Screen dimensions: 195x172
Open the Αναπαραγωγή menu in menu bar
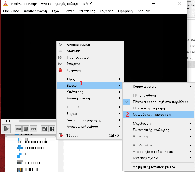pyautogui.click(x=35, y=11)
